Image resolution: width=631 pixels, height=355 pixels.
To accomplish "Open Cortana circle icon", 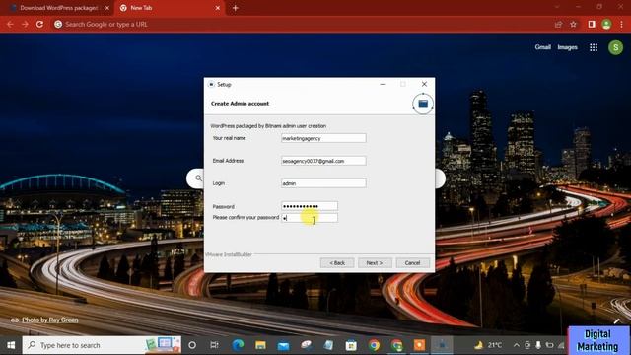I will 192,345.
